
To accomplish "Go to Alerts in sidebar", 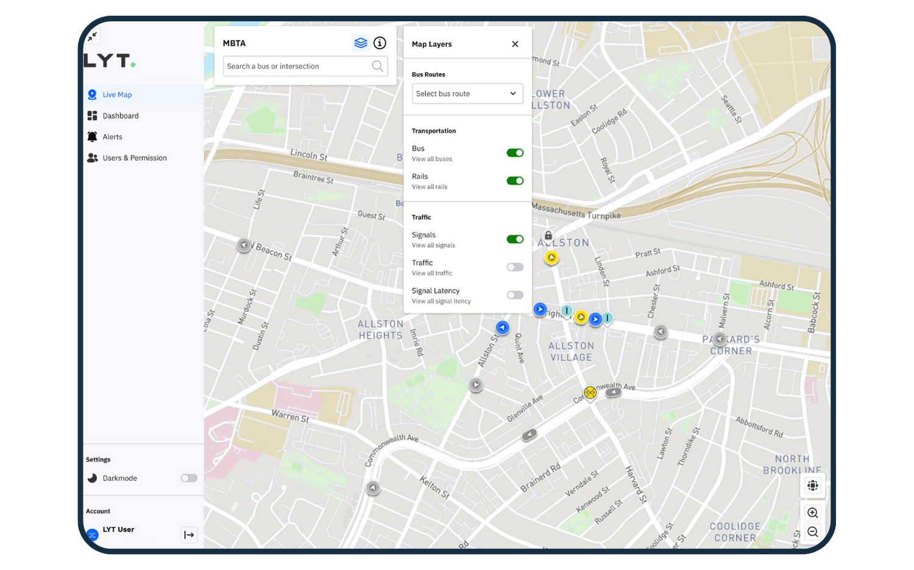I will coord(113,137).
